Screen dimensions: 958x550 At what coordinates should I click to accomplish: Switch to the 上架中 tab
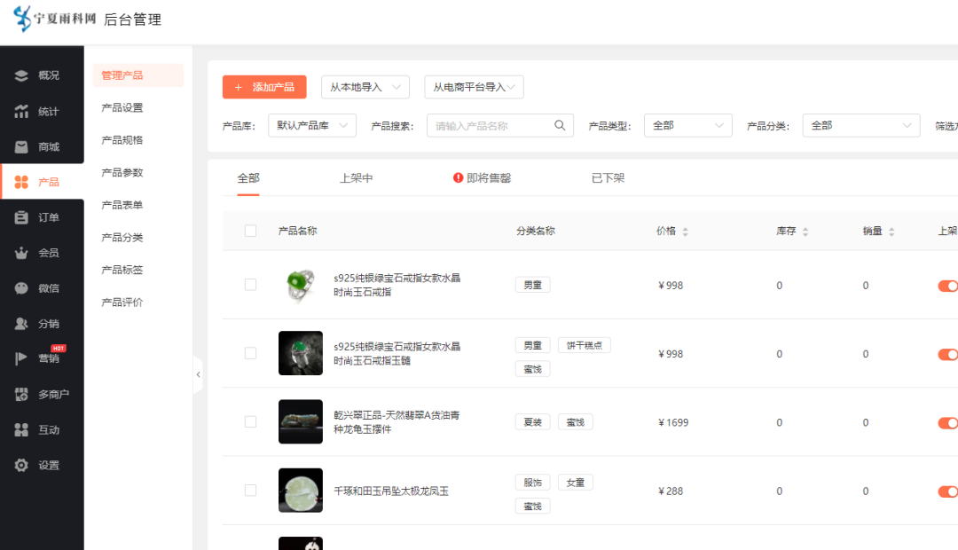pyautogui.click(x=357, y=177)
